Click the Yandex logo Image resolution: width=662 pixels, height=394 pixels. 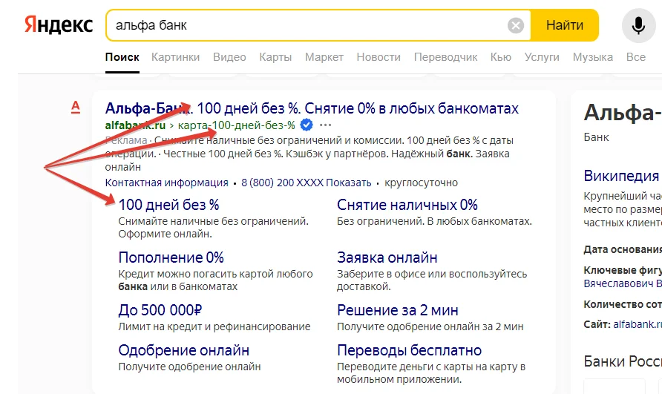59,25
